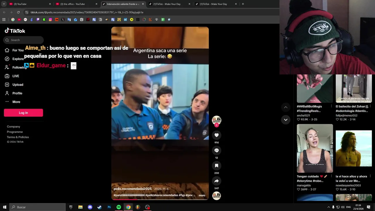Open site information icon in address bar
The image size is (375, 211).
point(27,12)
